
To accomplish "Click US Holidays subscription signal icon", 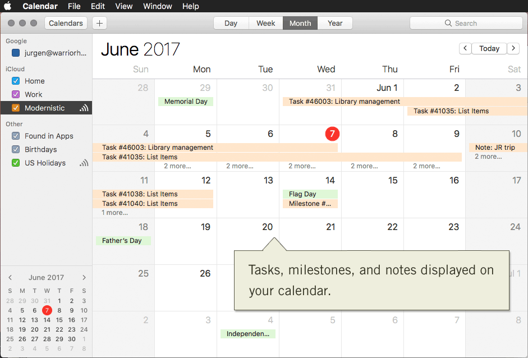I will tap(84, 163).
